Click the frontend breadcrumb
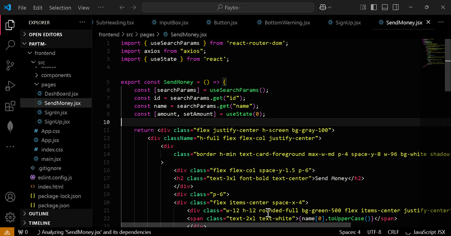 (109, 35)
